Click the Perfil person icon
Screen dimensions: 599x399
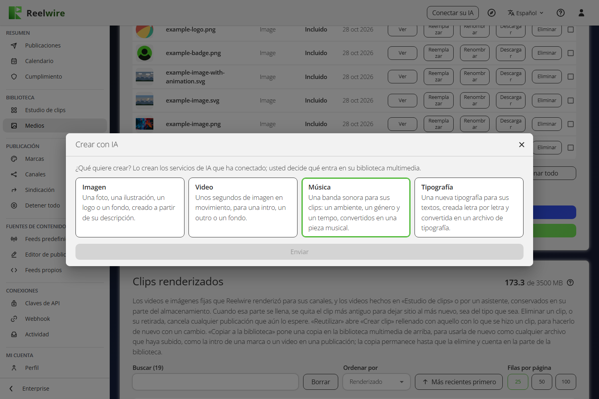[14, 368]
